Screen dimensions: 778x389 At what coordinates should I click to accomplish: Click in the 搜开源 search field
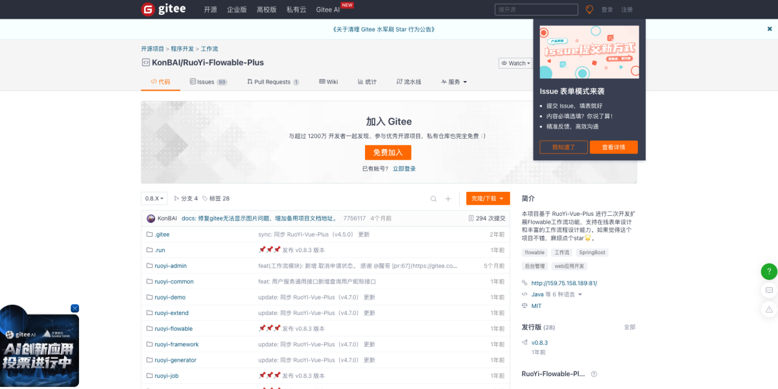[x=536, y=10]
